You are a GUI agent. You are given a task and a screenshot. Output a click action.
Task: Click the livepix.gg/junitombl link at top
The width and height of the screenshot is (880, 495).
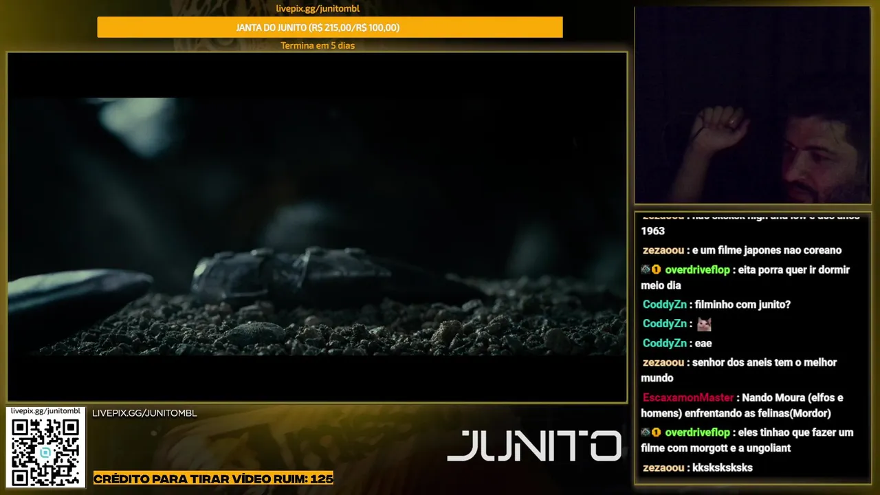(x=318, y=9)
